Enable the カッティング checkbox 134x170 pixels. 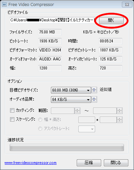12,111
